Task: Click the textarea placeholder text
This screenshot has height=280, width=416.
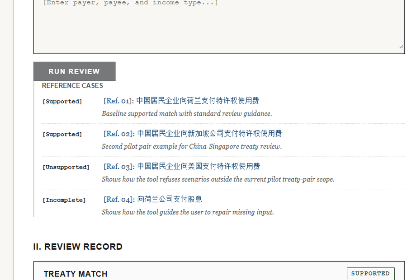Action: point(130,3)
